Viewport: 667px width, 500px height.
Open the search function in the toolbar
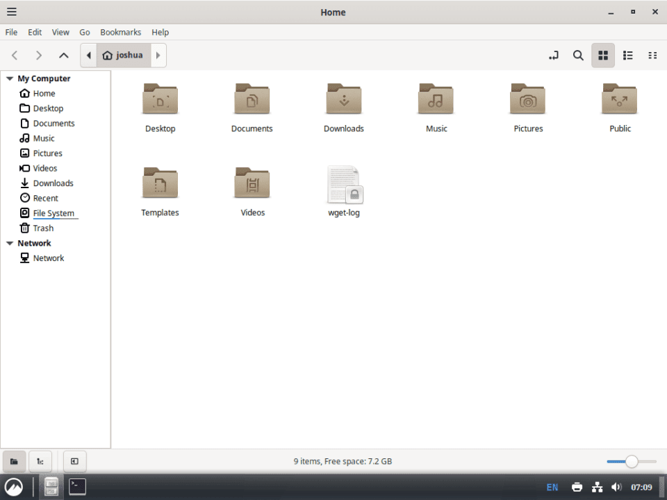tap(578, 55)
